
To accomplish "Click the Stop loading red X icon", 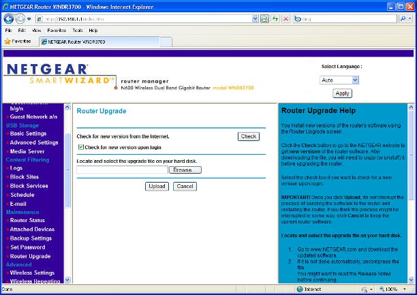I will pyautogui.click(x=286, y=19).
